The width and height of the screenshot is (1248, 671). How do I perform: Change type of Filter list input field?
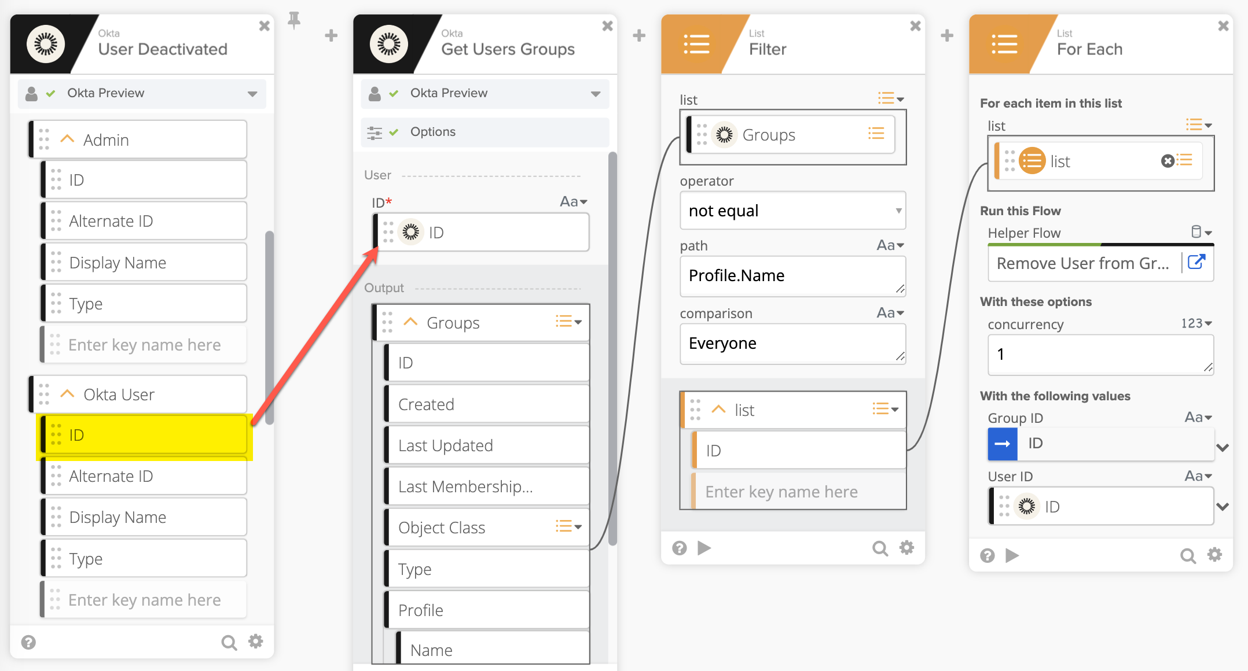891,99
